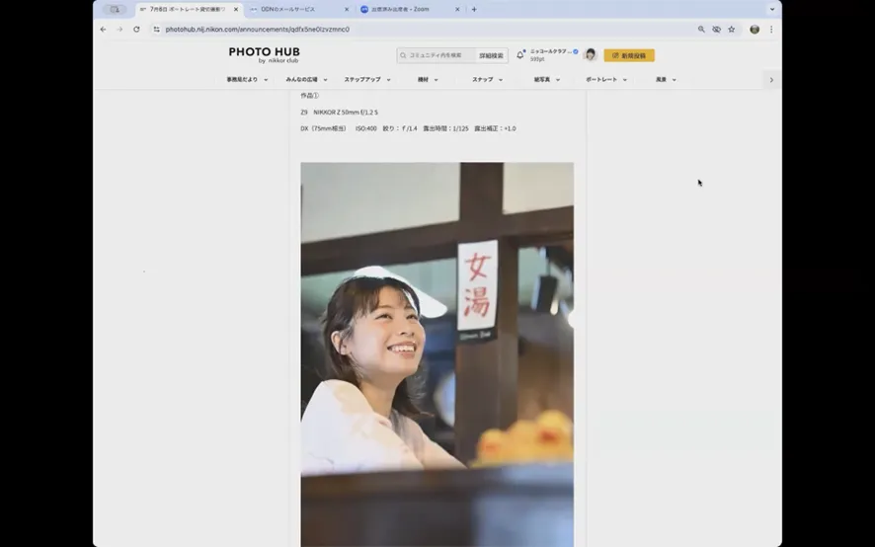This screenshot has height=547, width=875.
Task: Close the ODN mail service tab
Action: tap(347, 9)
